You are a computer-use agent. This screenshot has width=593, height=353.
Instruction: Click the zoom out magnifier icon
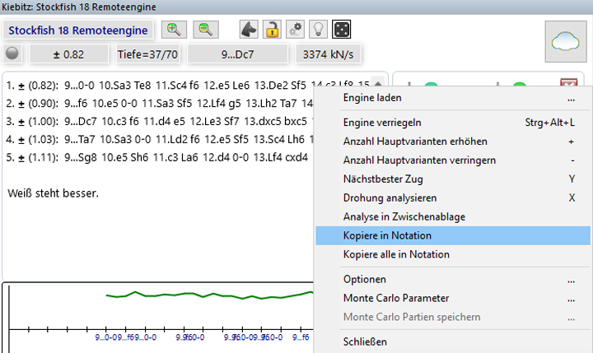pos(206,30)
